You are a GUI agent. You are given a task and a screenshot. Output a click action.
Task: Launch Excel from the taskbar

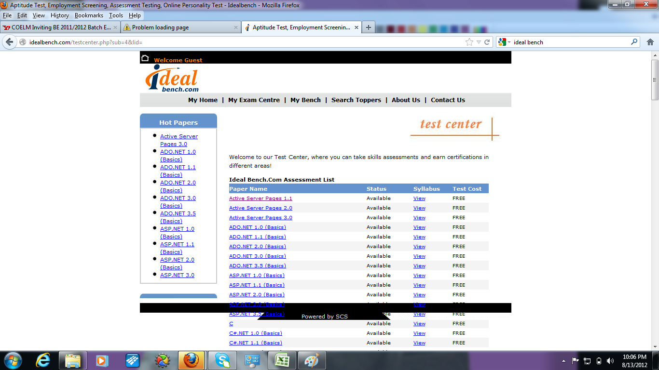(282, 360)
